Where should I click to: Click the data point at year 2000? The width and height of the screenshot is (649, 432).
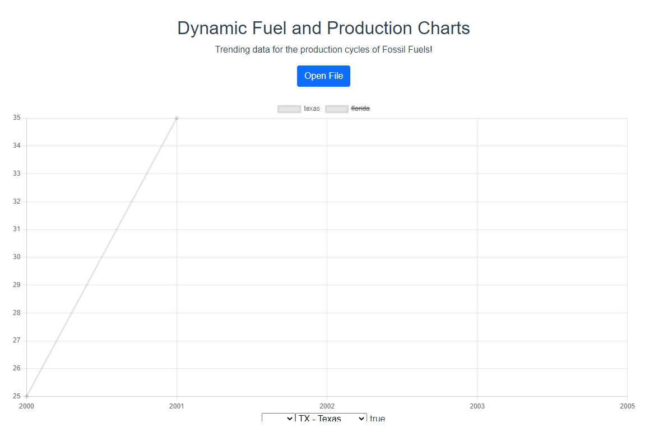[x=26, y=396]
